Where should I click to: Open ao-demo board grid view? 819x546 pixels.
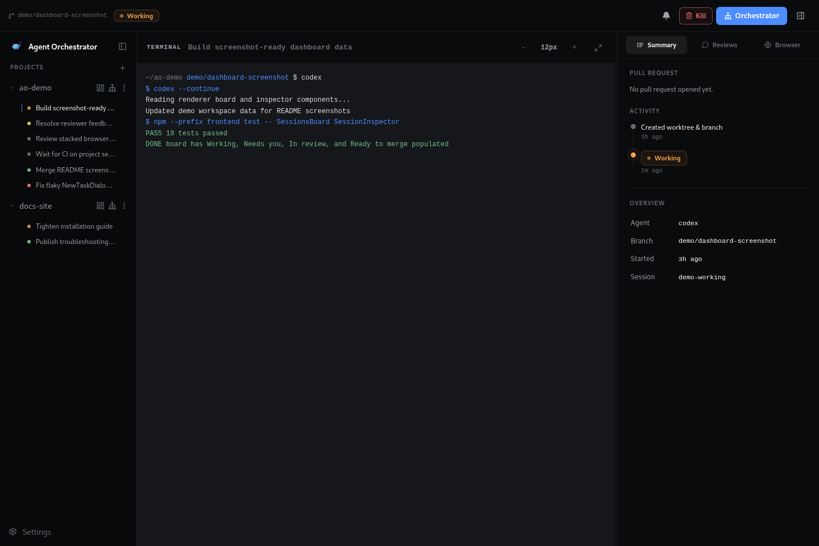[100, 88]
